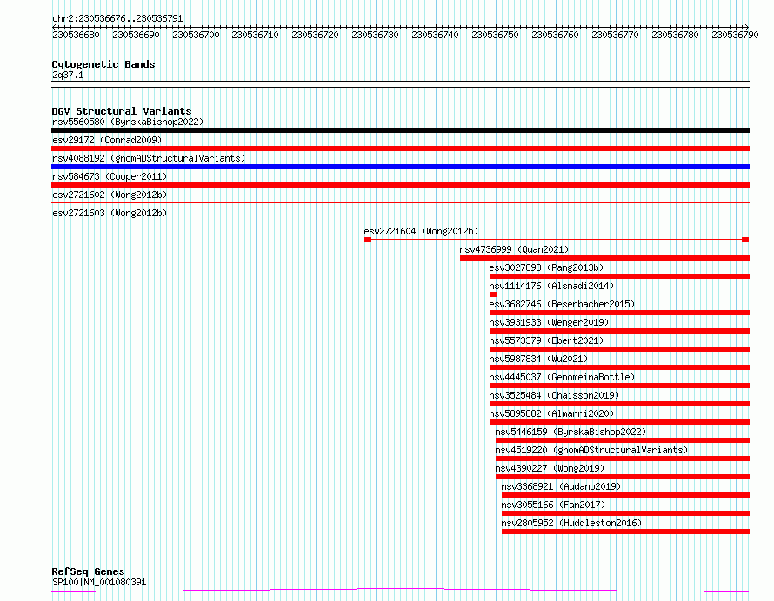The height and width of the screenshot is (601, 774).
Task: Click esv3682746 (Besenbacher2015) variant label
Action: tap(562, 304)
